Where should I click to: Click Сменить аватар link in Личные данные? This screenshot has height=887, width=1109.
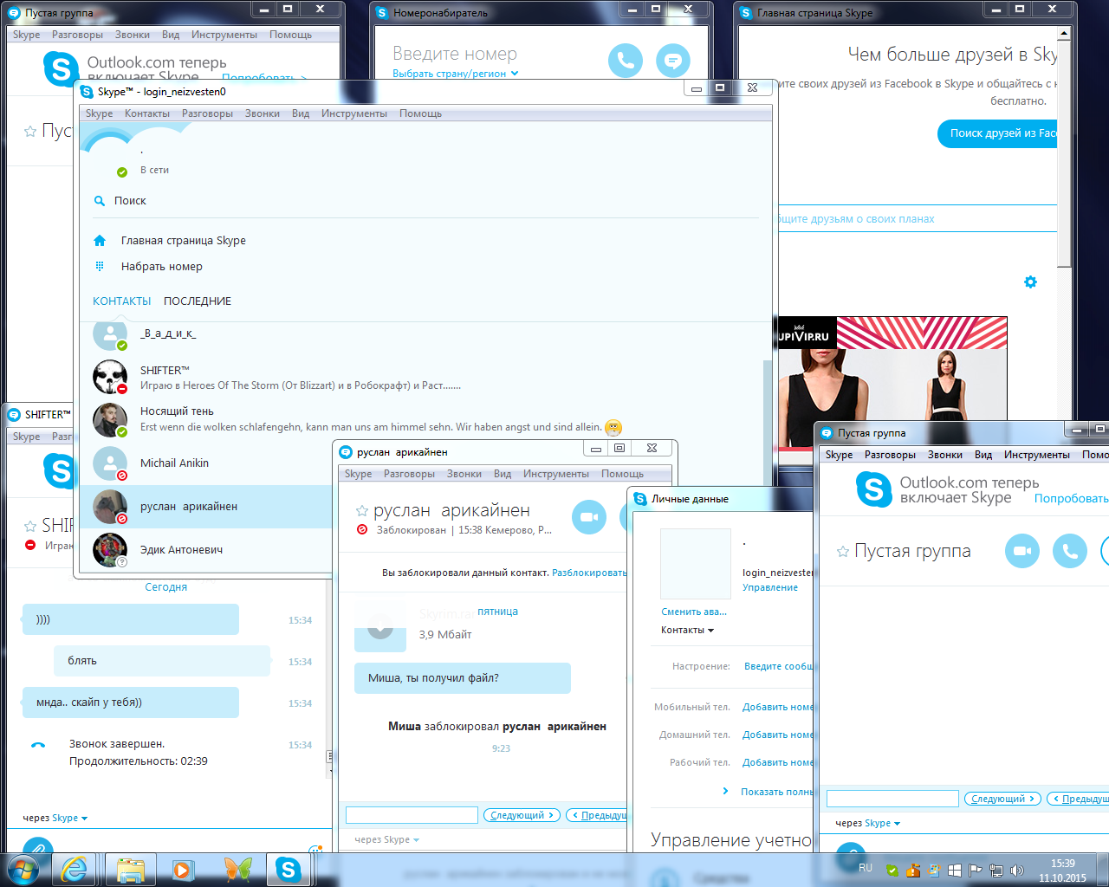694,612
